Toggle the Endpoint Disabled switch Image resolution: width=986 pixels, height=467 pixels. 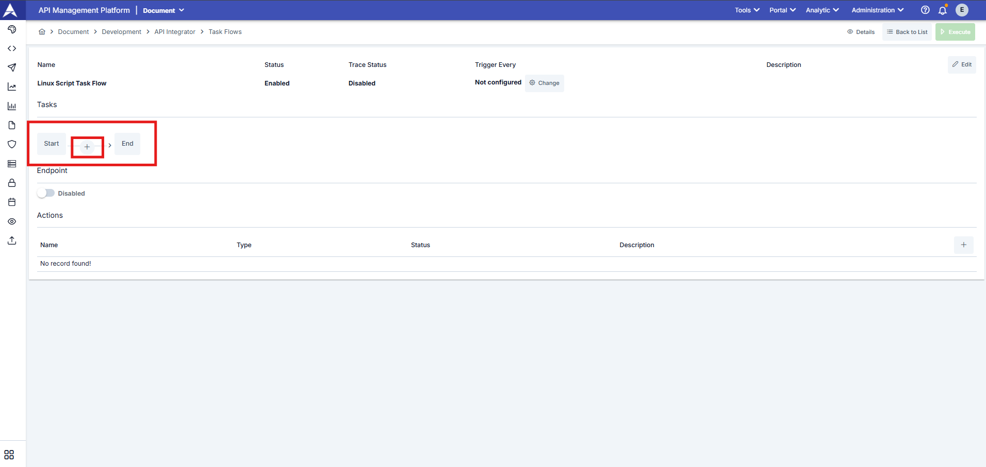[x=46, y=193]
